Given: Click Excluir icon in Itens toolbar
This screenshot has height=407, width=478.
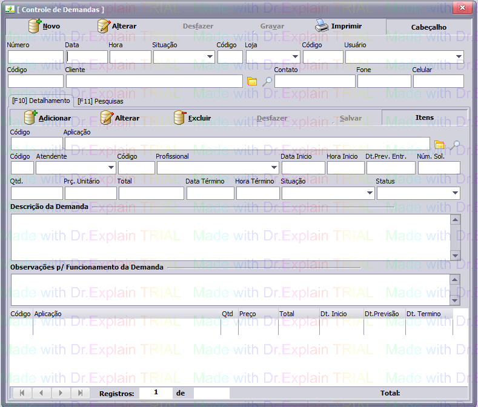Looking at the screenshot, I should (x=180, y=117).
